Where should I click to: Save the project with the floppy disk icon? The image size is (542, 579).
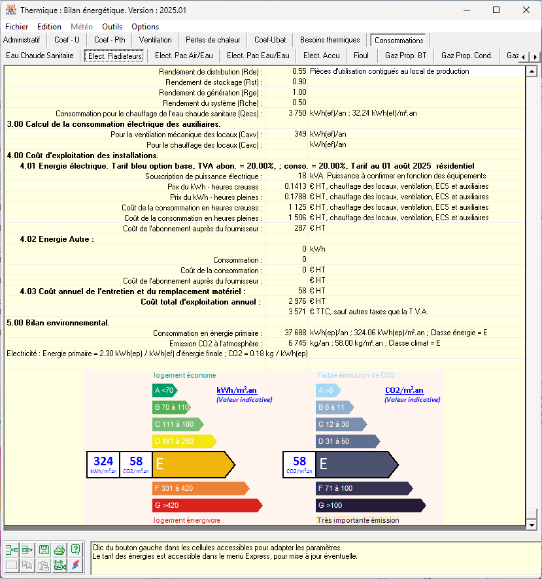coord(44,550)
